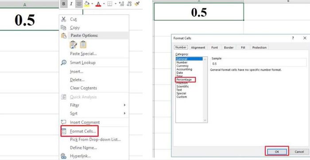This screenshot has width=310, height=160.
Task: Apply the red font color icon
Action: [98, 4]
